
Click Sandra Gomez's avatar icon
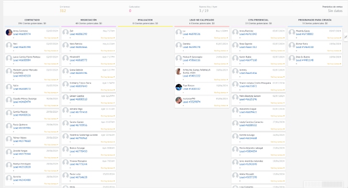coord(66,124)
